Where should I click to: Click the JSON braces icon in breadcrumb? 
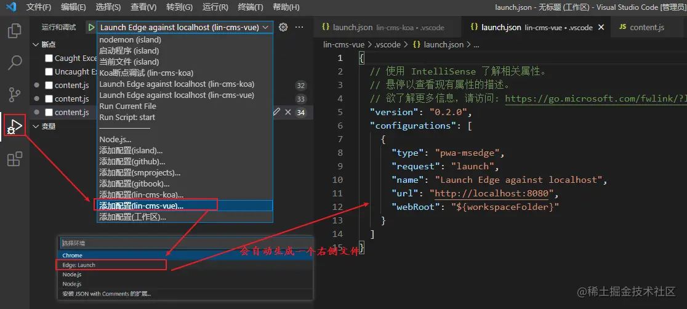click(417, 44)
